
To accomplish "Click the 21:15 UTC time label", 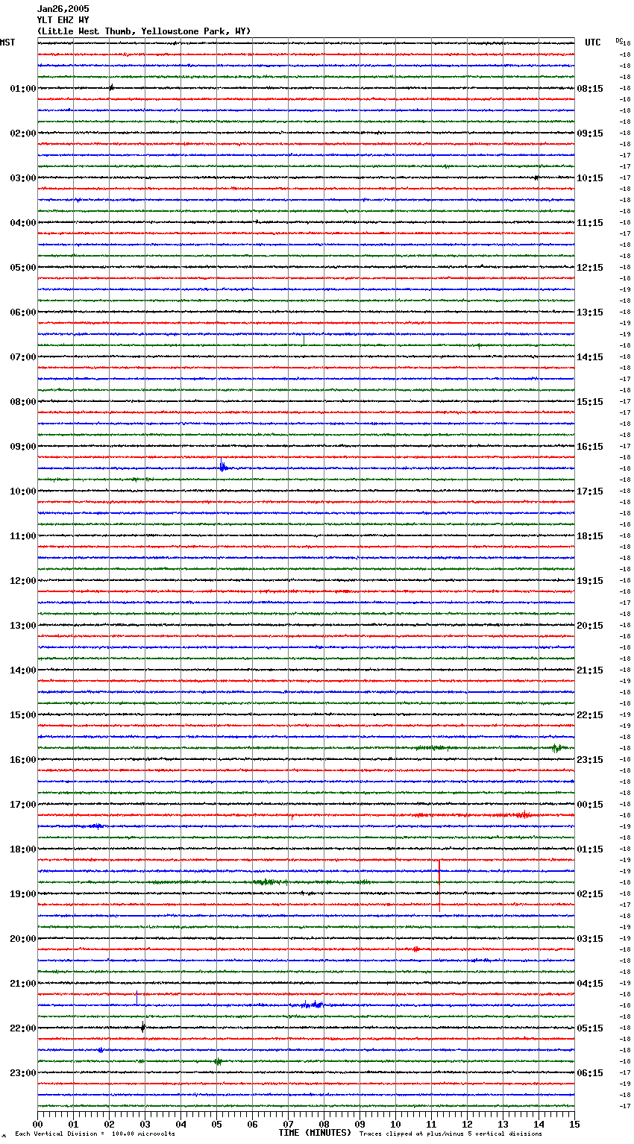I will tap(590, 670).
